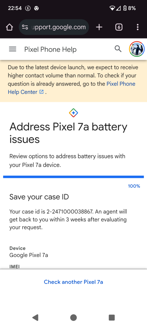This screenshot has width=147, height=327.
Task: Tap the search magnifier icon
Action: [118, 49]
